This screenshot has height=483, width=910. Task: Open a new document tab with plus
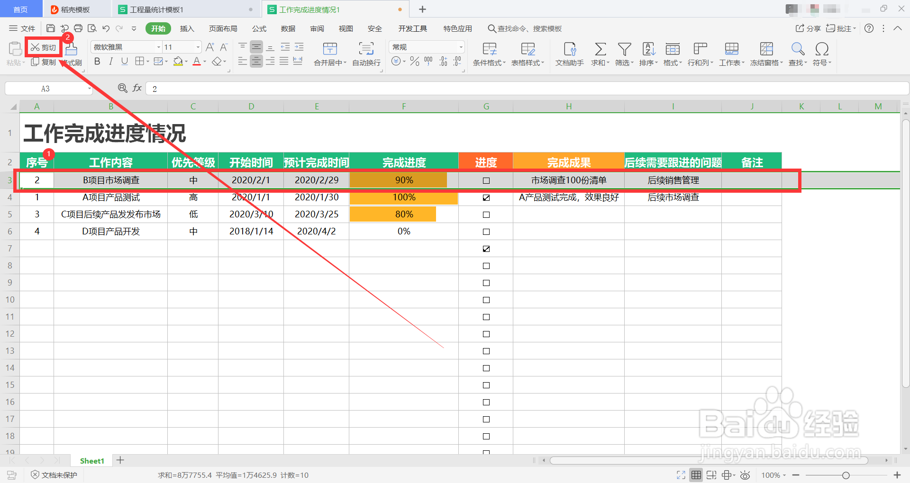click(422, 9)
